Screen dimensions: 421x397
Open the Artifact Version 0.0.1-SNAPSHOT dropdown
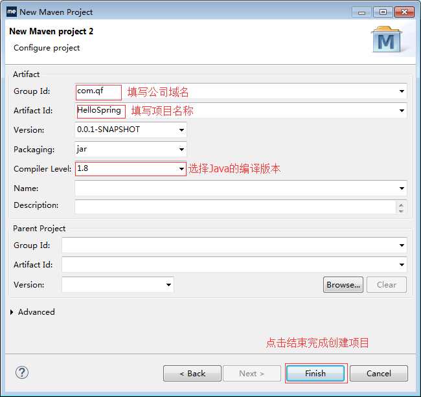pos(181,130)
